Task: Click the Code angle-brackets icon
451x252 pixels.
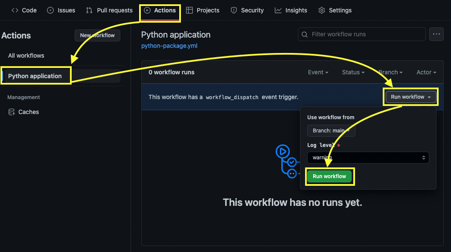Action: (x=15, y=10)
